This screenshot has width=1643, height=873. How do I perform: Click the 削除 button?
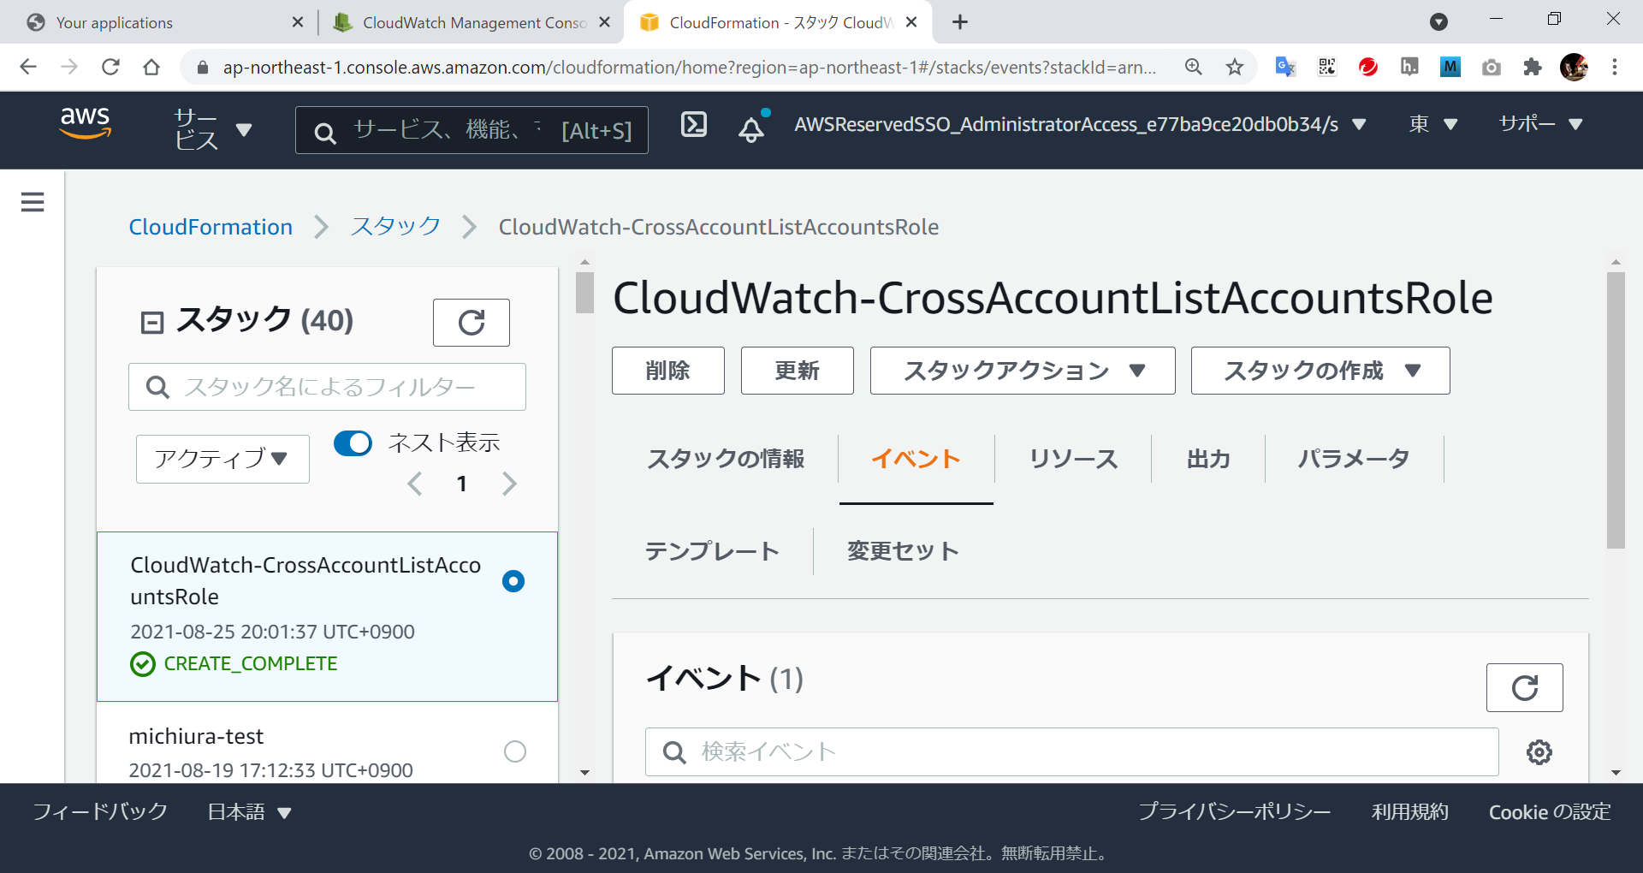point(667,371)
